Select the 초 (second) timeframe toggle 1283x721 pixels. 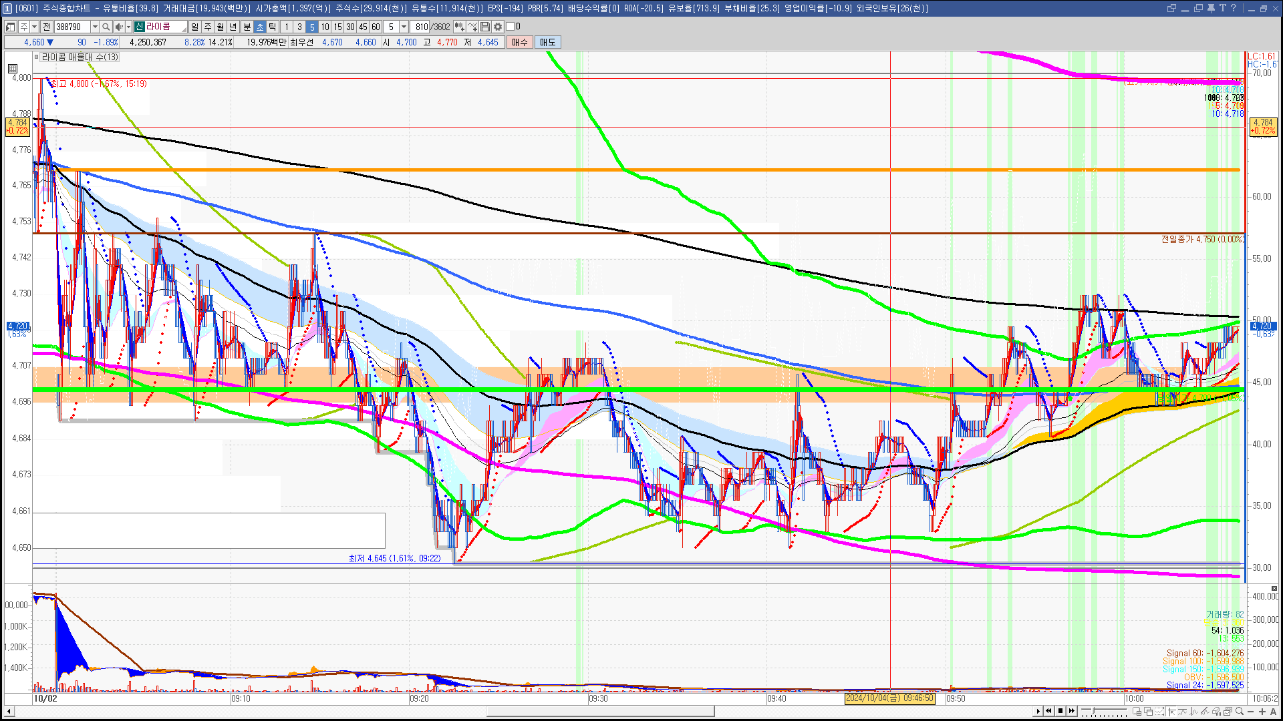[260, 27]
